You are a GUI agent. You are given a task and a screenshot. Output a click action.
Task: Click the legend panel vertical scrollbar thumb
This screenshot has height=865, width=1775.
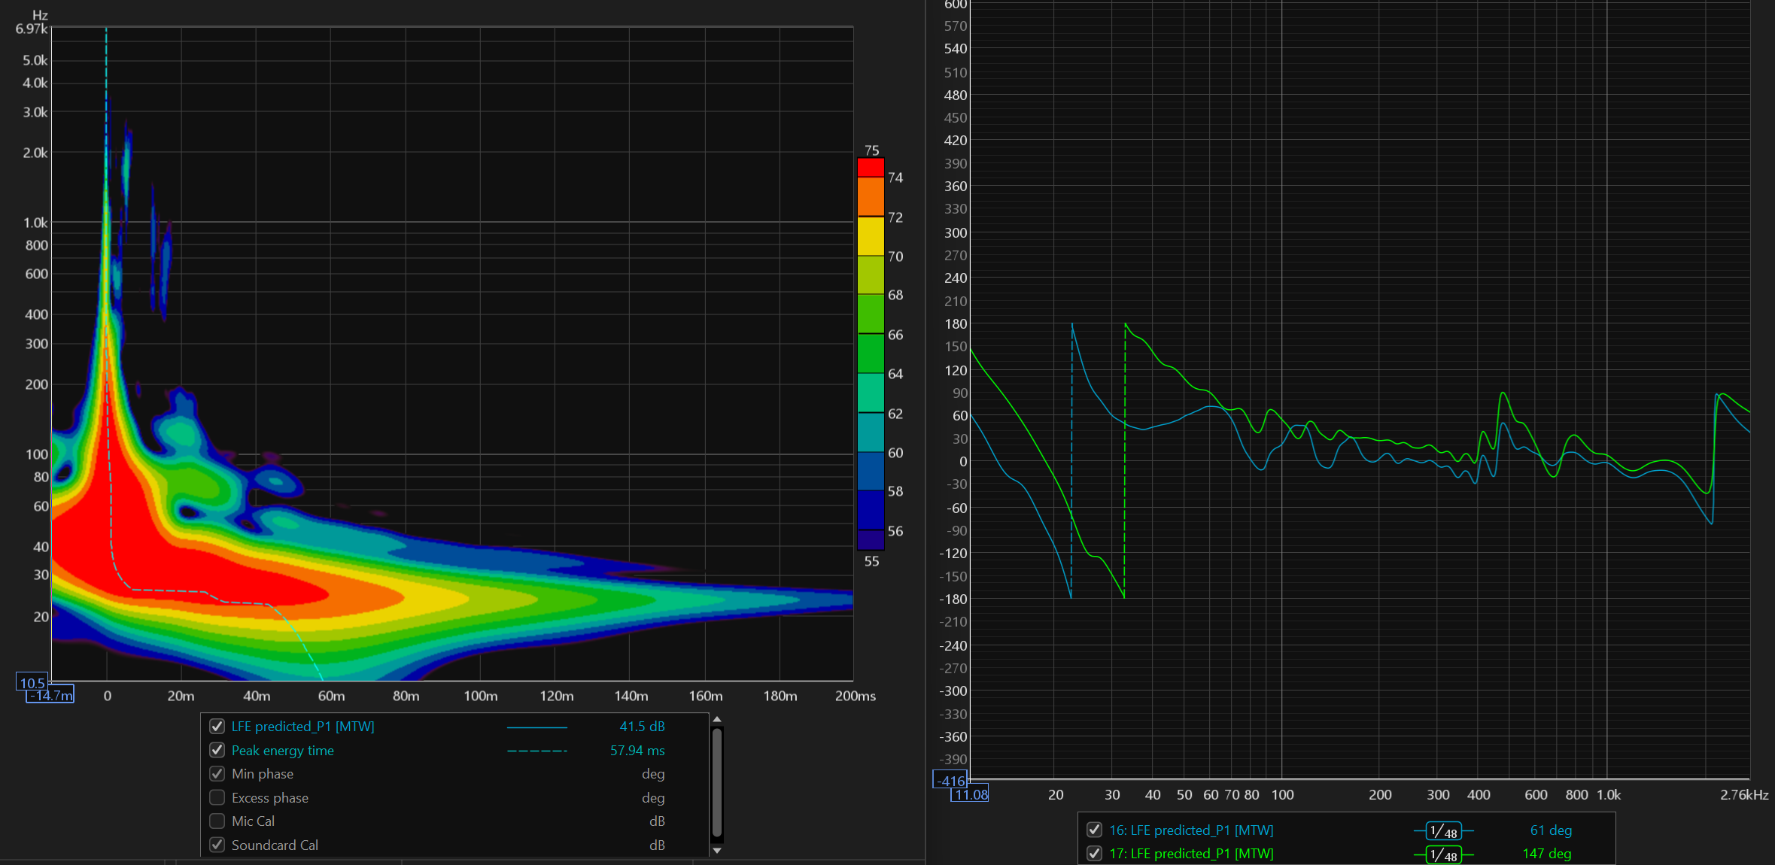(x=717, y=782)
